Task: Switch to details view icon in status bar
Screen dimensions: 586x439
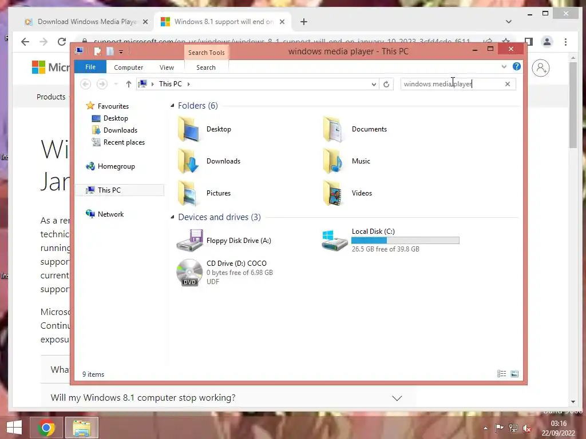Action: pos(501,374)
